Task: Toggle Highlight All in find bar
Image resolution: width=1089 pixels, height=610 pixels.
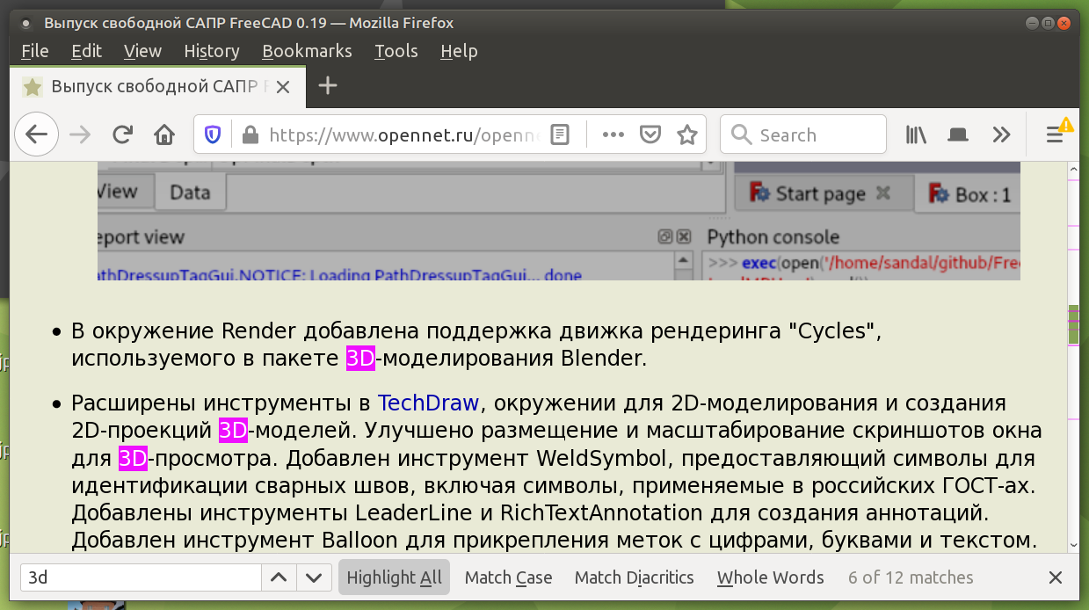Action: pos(394,577)
